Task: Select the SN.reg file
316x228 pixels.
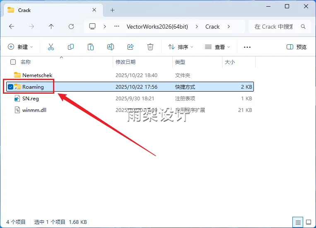Action: (x=30, y=99)
